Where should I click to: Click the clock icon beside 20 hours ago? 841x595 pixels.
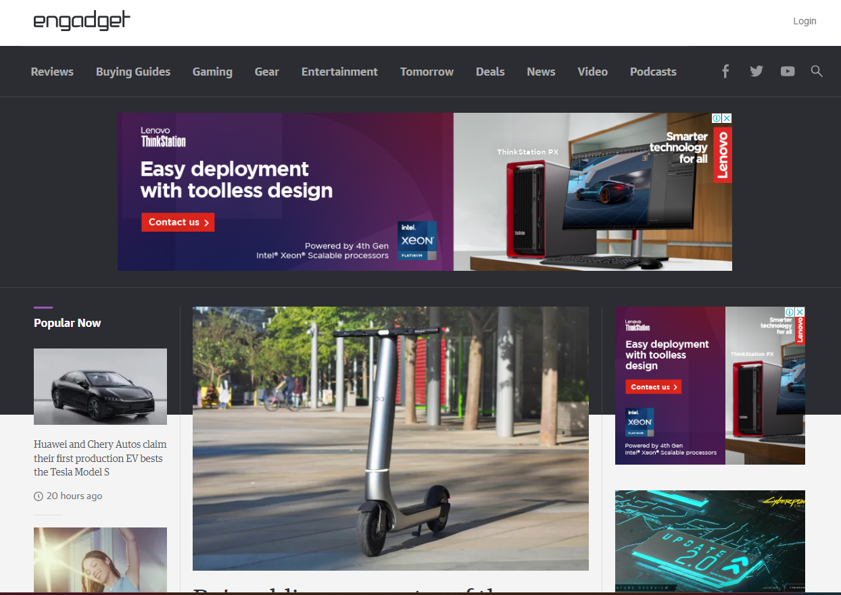tap(39, 496)
